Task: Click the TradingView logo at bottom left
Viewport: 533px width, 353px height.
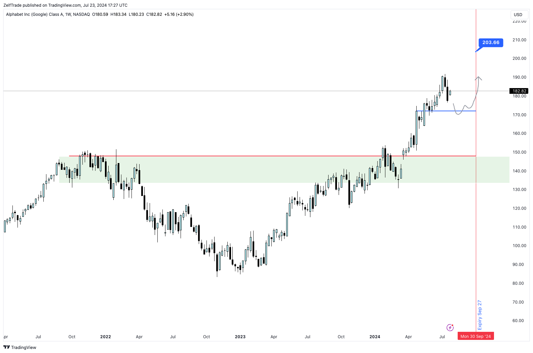Action: [x=20, y=347]
